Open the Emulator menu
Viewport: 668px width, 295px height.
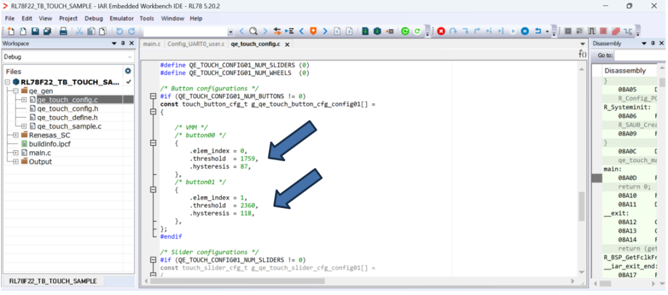pos(121,19)
